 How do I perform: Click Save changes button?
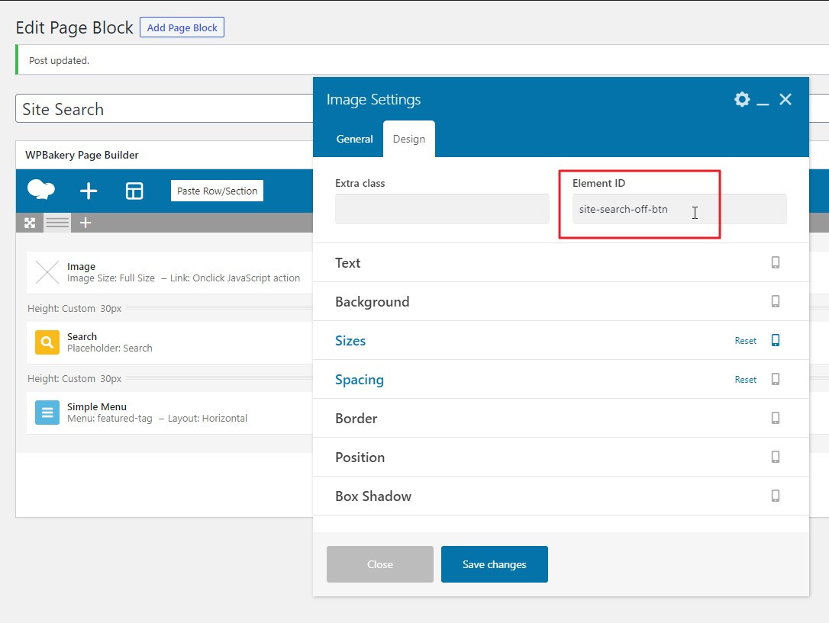tap(495, 564)
